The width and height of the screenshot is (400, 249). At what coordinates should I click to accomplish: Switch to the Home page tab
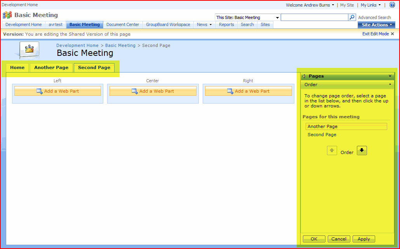[17, 67]
